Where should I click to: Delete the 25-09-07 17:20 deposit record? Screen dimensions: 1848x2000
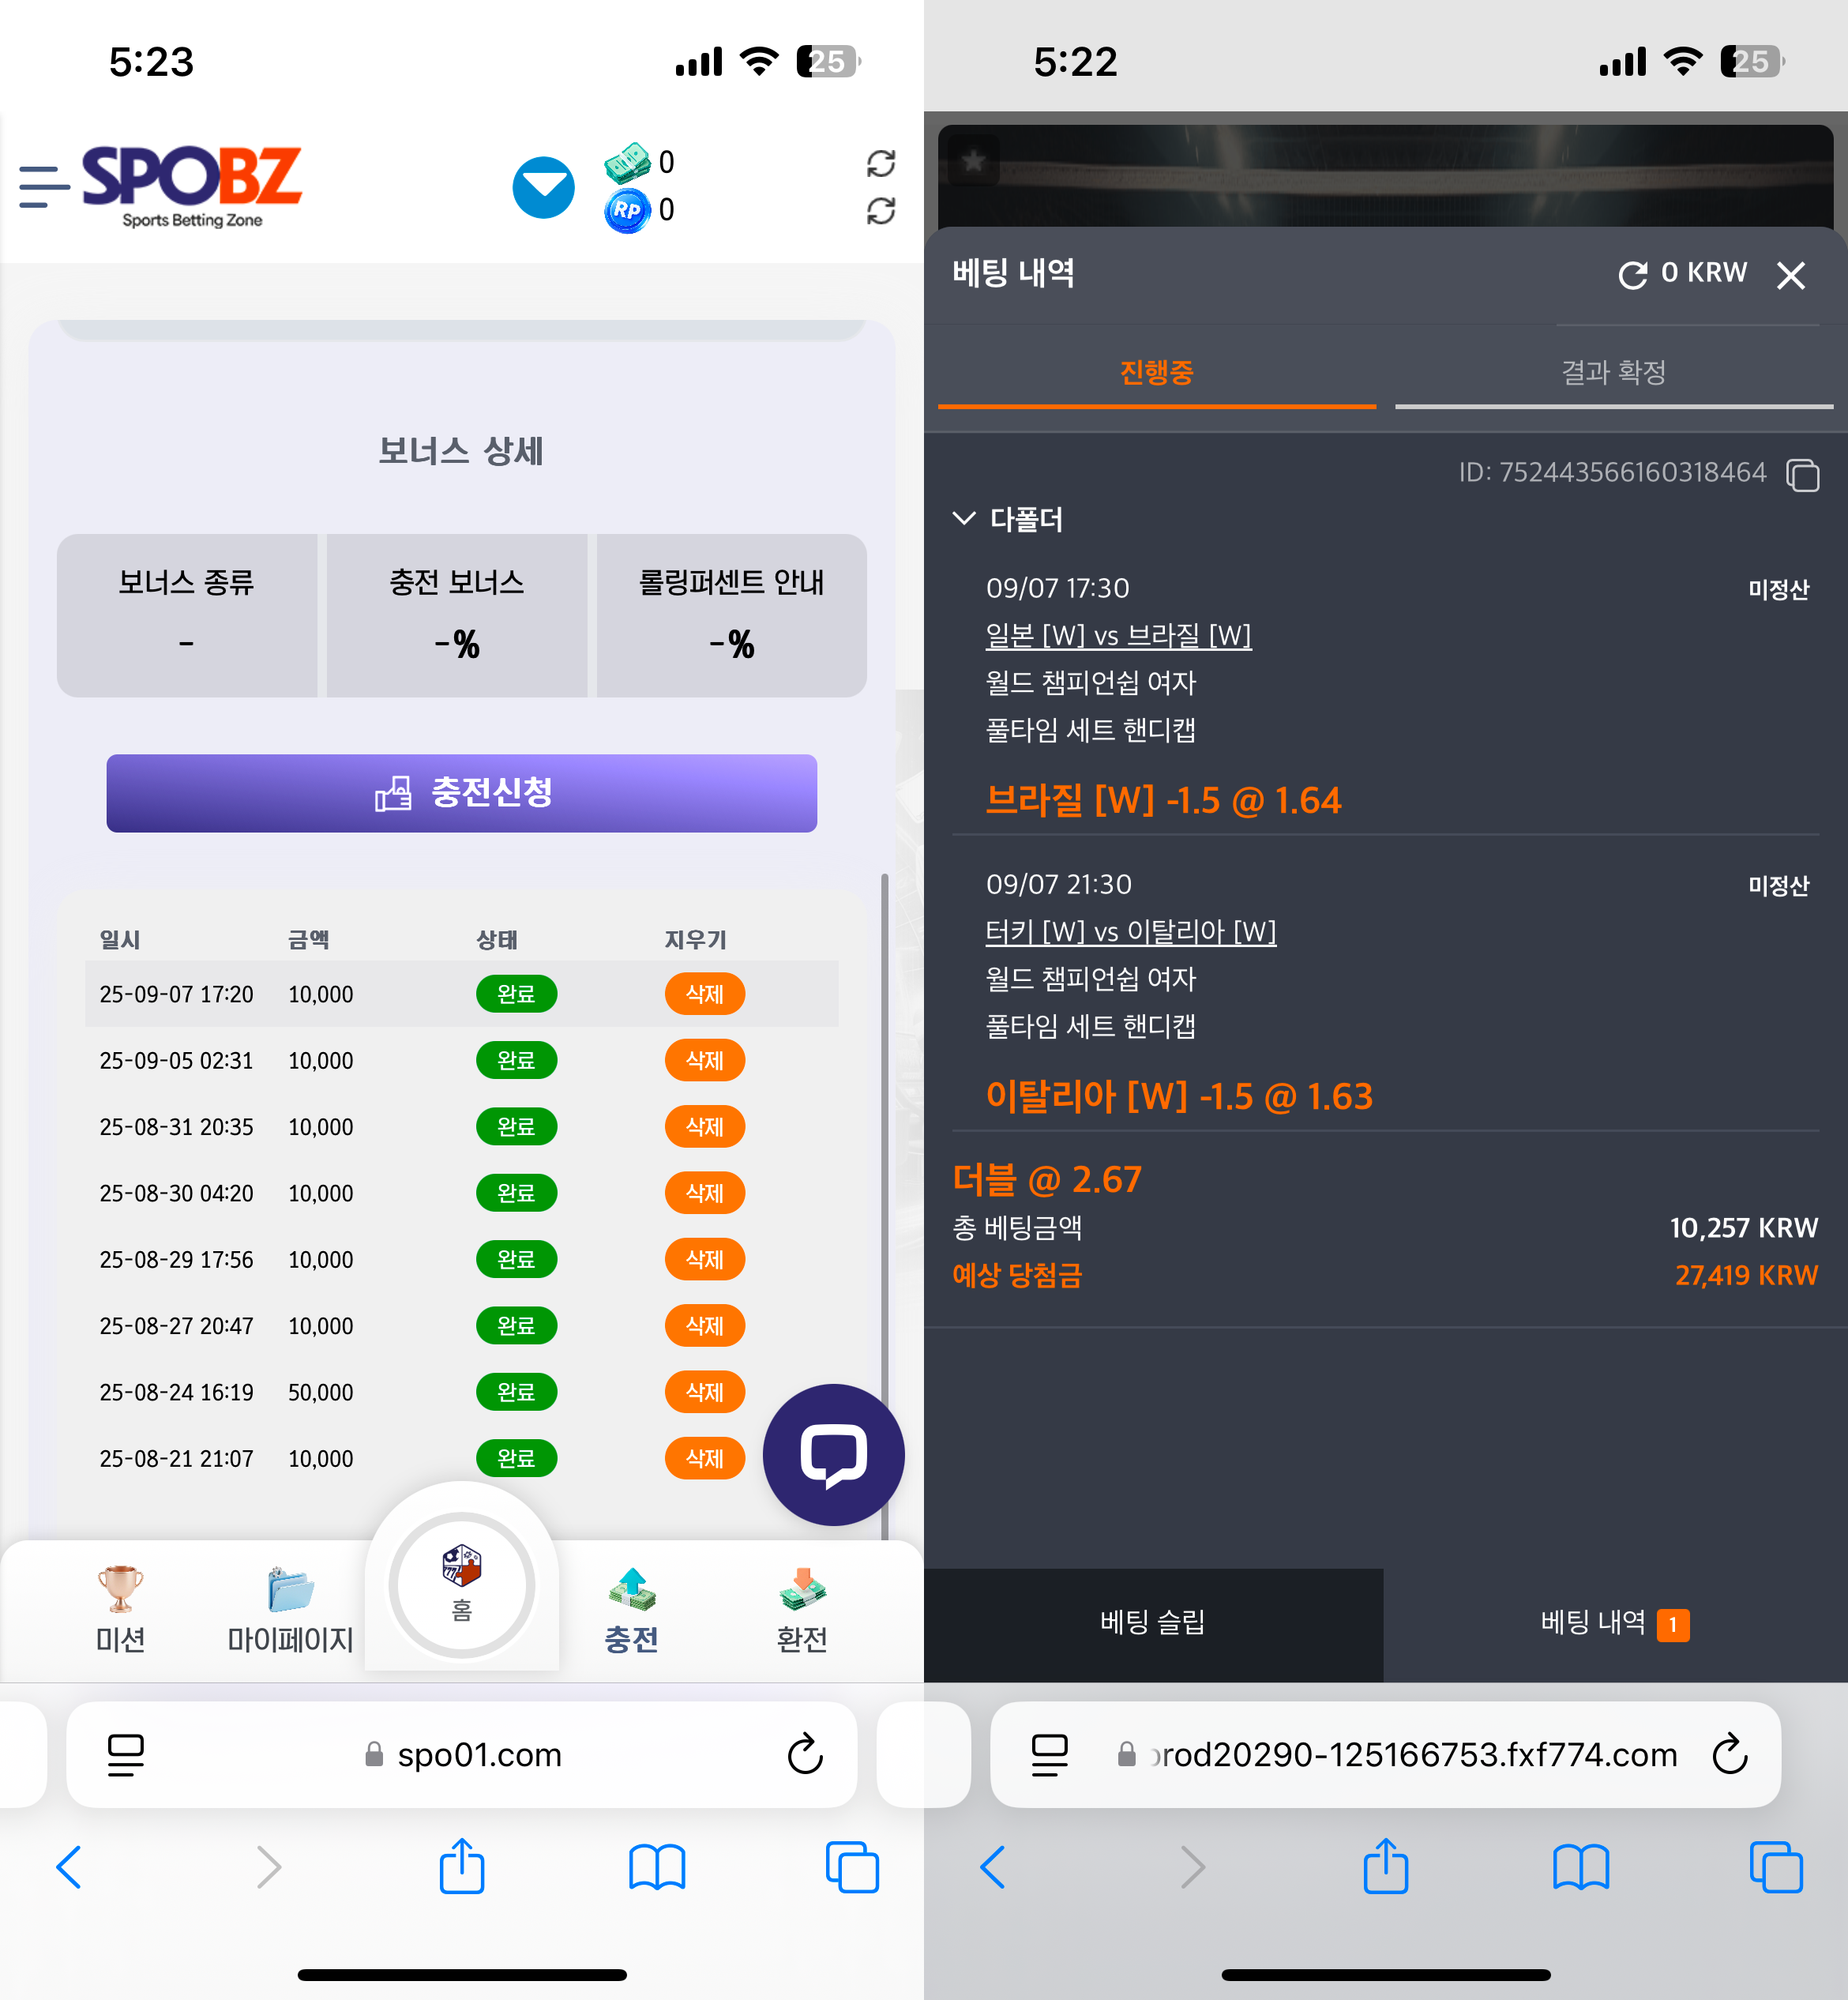pos(704,994)
